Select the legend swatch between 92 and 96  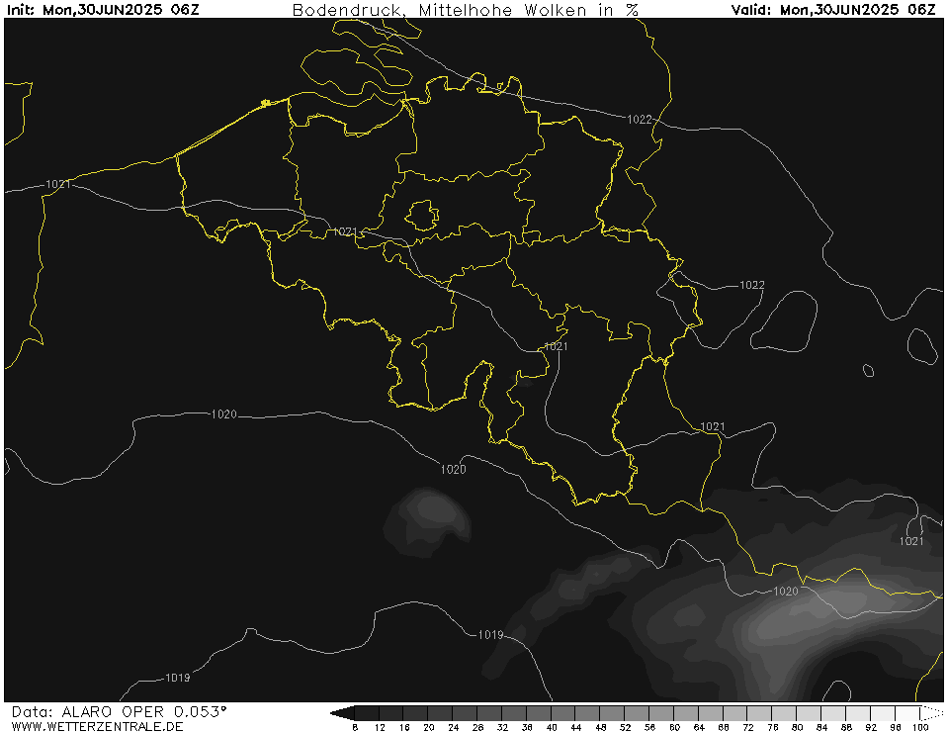[884, 713]
